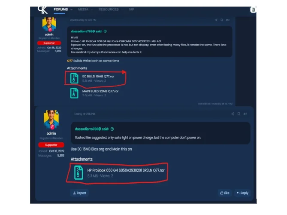
Task: View admin avatar in second post
Action: tap(51, 119)
